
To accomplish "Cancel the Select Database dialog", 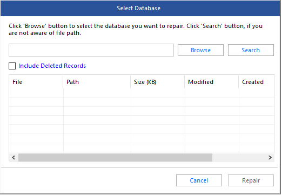I will [x=199, y=180].
